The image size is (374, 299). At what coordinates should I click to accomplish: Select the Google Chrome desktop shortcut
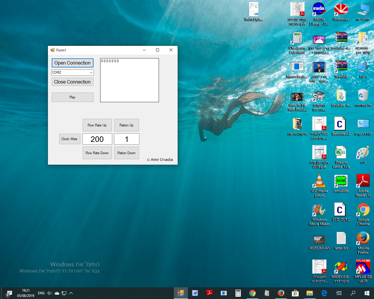pyautogui.click(x=363, y=214)
